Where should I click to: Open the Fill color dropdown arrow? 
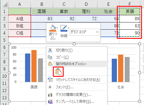coord(57,28)
